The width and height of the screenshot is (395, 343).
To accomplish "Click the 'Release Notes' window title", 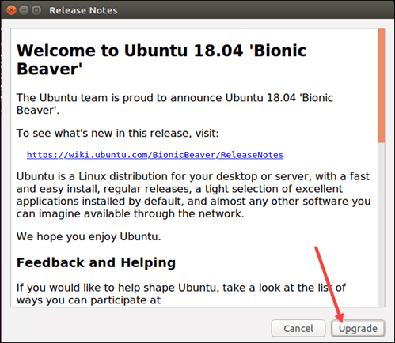I will point(83,10).
